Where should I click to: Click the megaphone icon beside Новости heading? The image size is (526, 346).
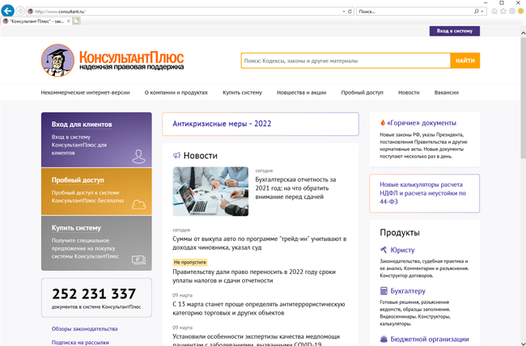click(x=176, y=155)
